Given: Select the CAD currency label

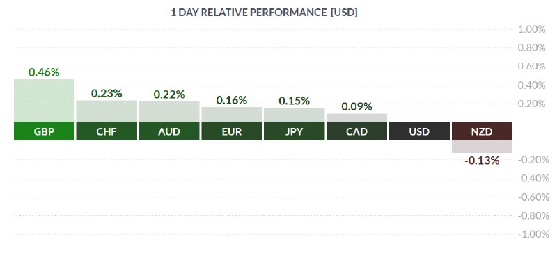Looking at the screenshot, I should [x=356, y=131].
